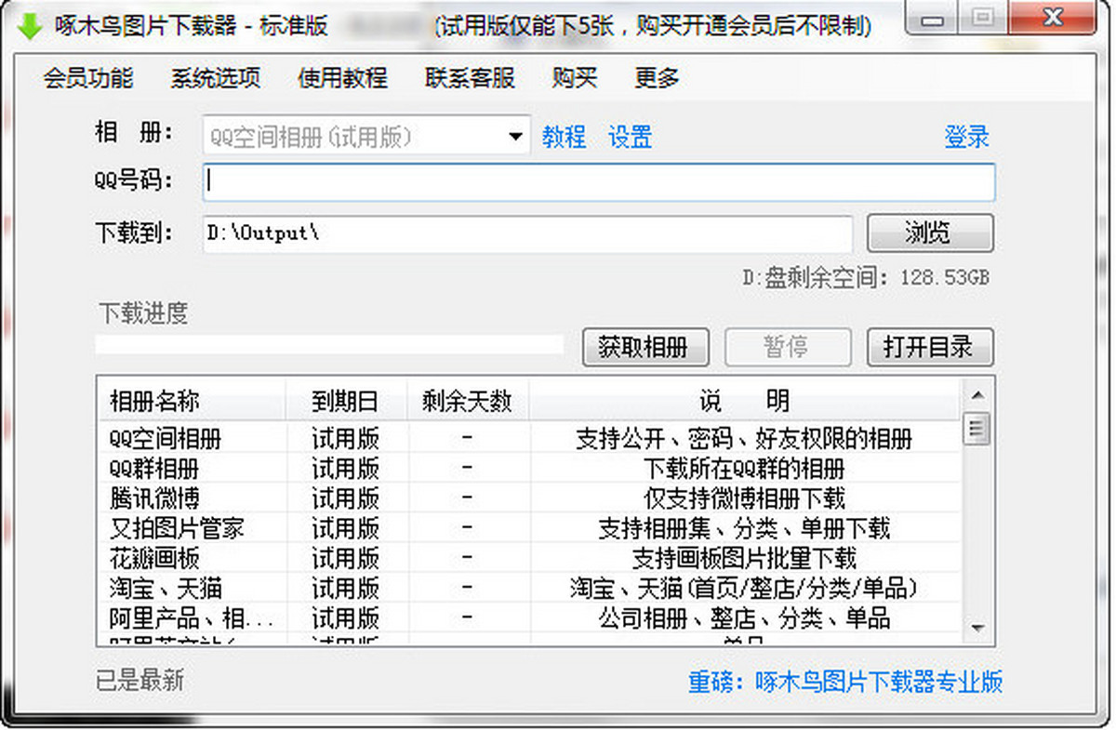Click the 相册名称 column header
Viewport: 1116px width, 730px height.
pyautogui.click(x=154, y=402)
